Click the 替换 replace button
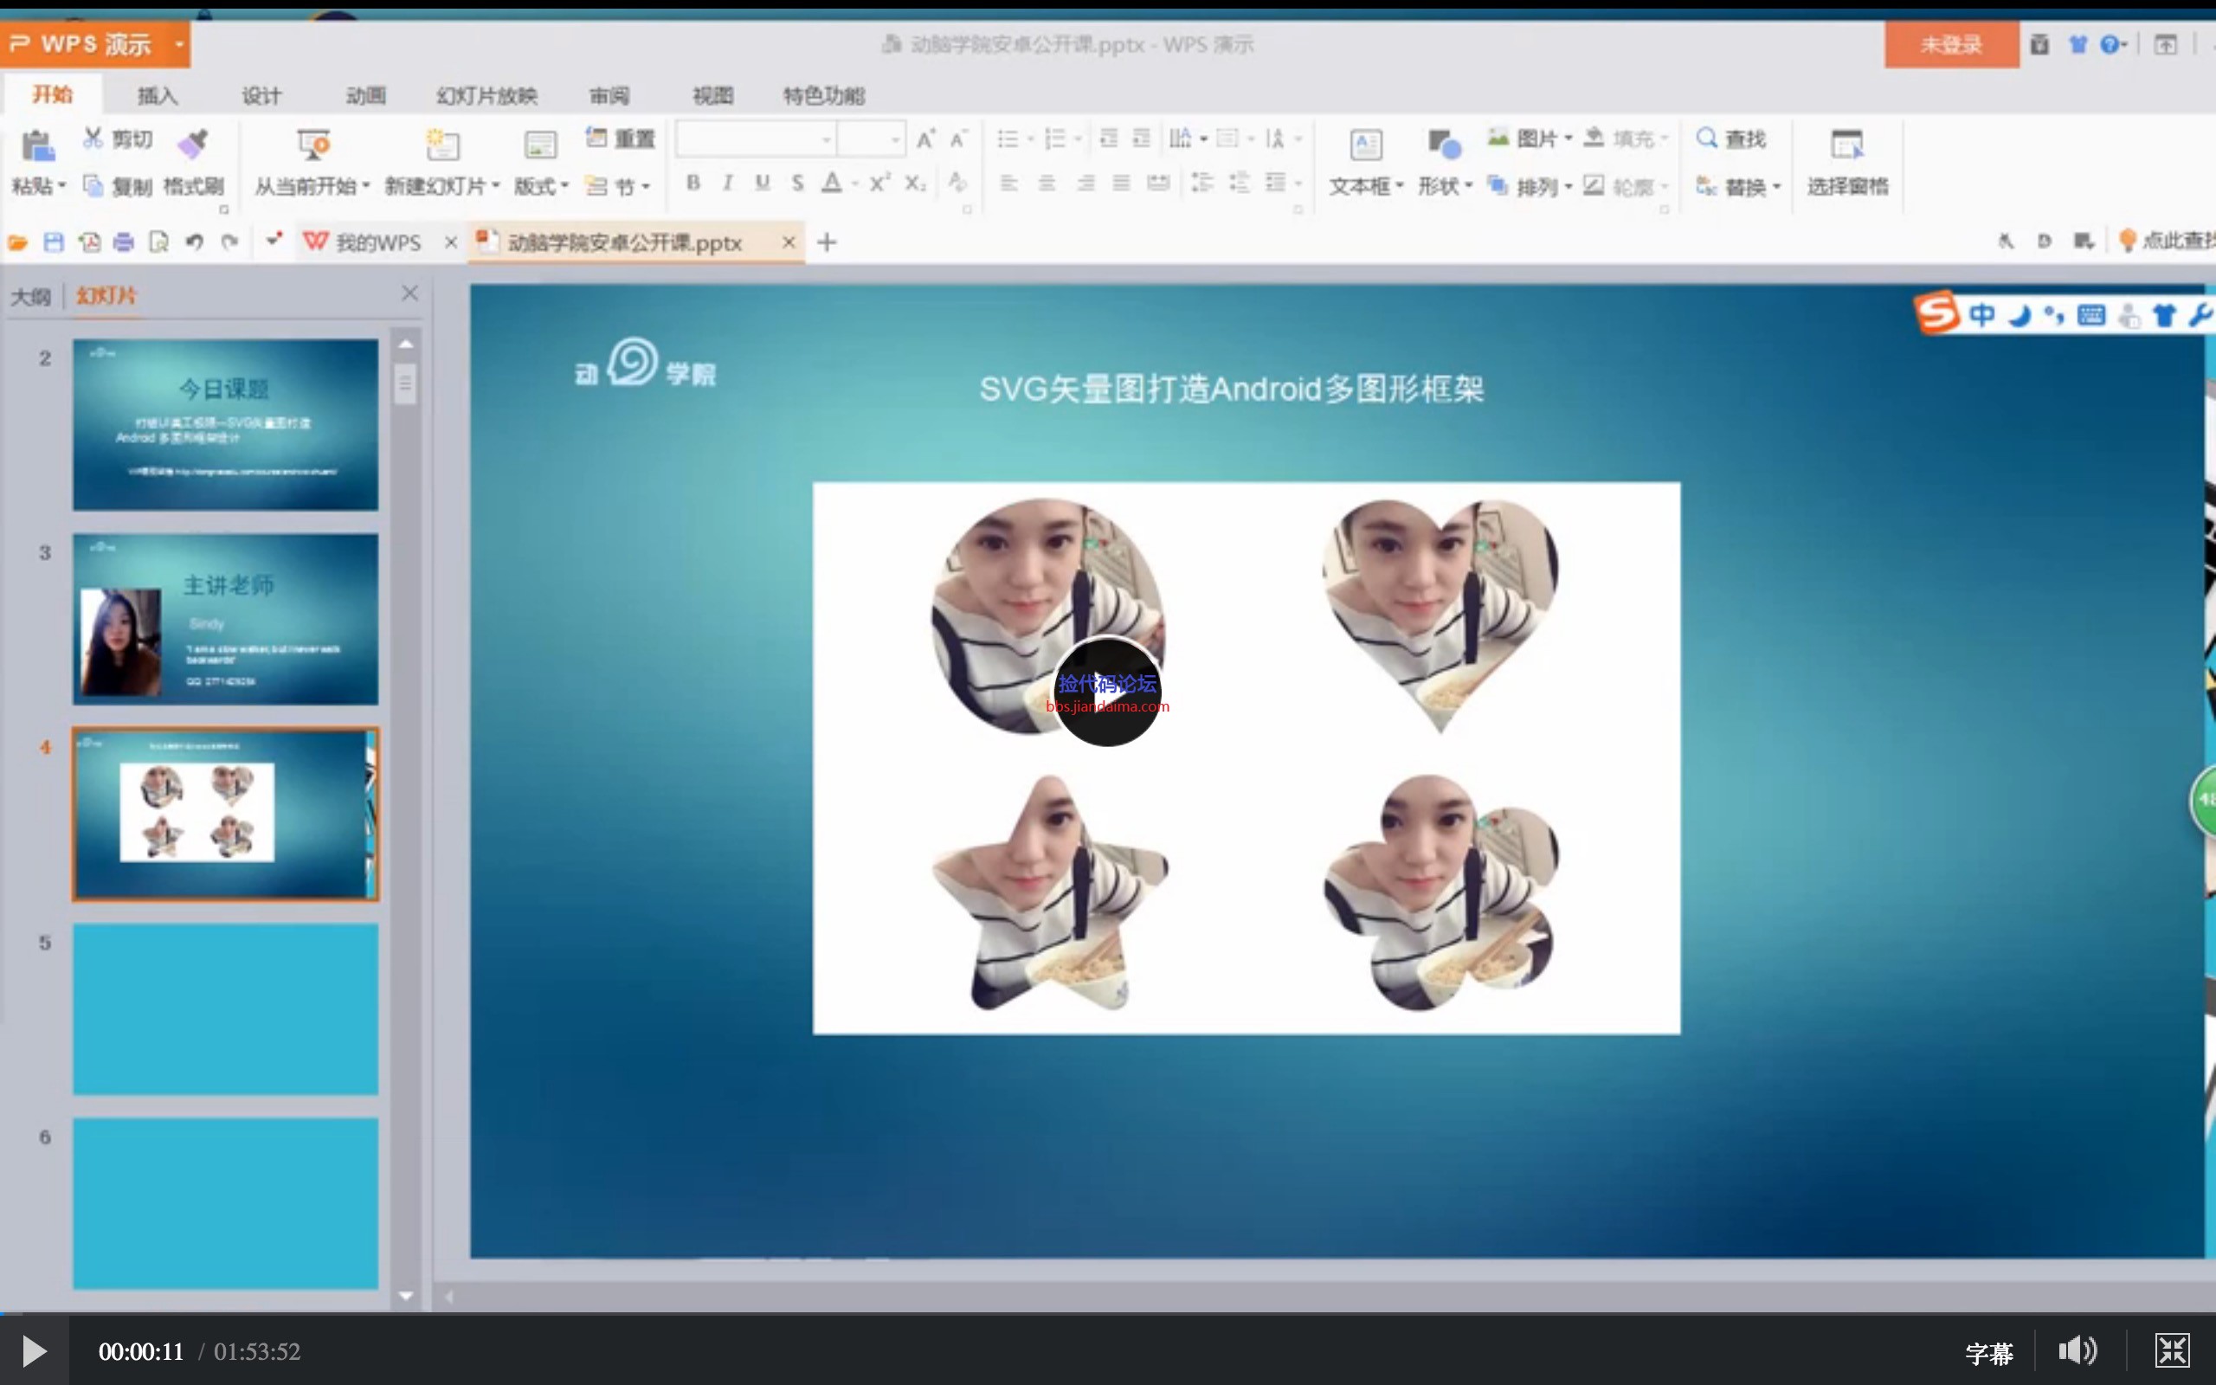The height and width of the screenshot is (1385, 2216). coord(1737,186)
